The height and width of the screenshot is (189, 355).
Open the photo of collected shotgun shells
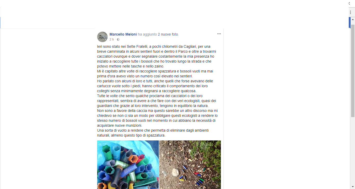point(128,165)
